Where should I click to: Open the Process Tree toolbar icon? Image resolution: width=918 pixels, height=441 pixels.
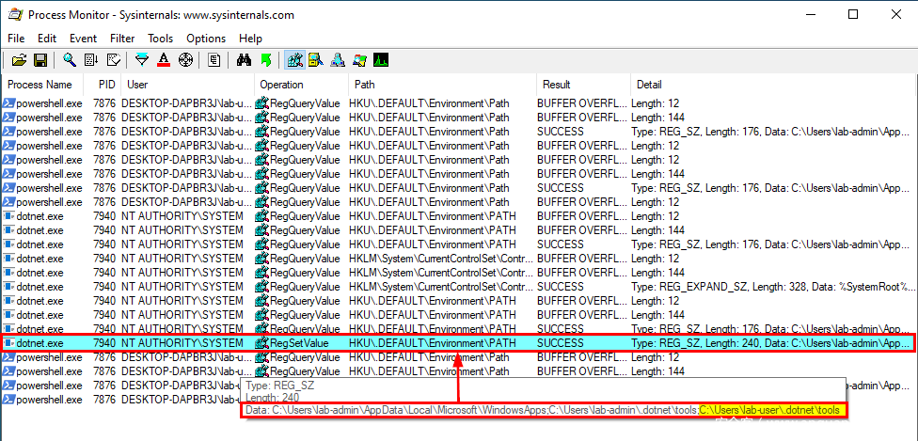coord(214,60)
